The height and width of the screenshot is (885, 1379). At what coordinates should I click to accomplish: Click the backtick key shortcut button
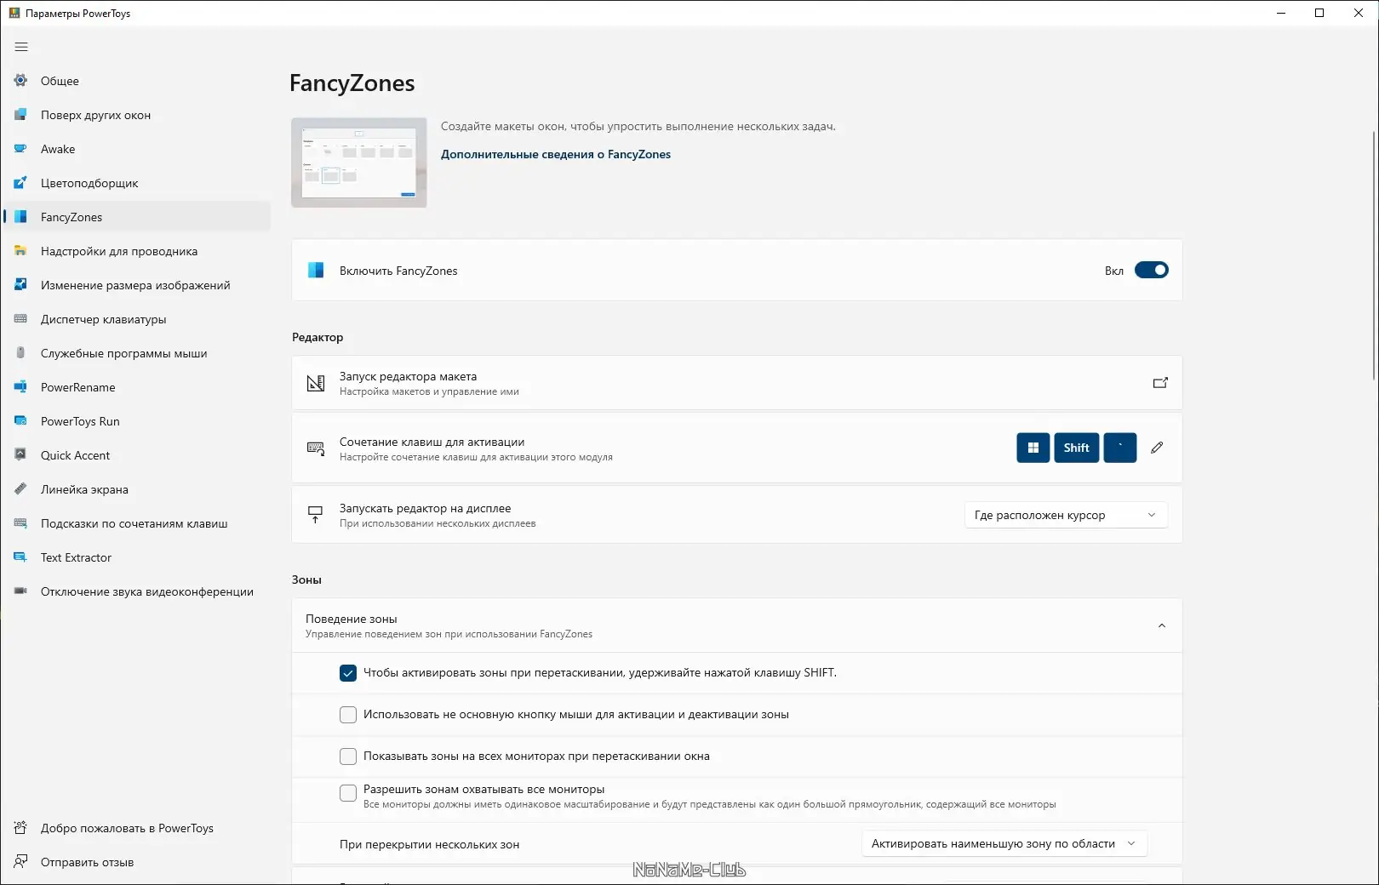1120,448
